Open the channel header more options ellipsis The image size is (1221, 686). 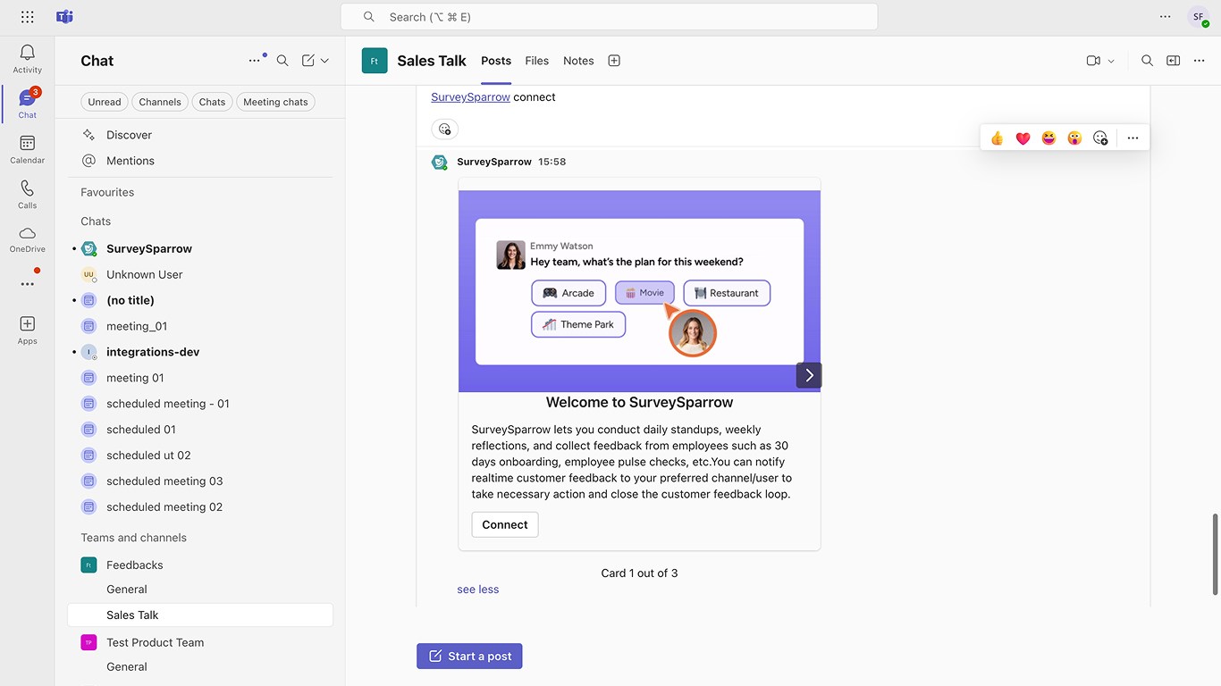click(1200, 61)
